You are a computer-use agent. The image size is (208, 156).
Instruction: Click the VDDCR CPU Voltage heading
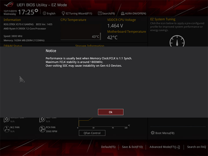pos(121,20)
